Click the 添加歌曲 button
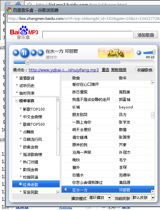The height and width of the screenshot is (210, 160). 145,35
